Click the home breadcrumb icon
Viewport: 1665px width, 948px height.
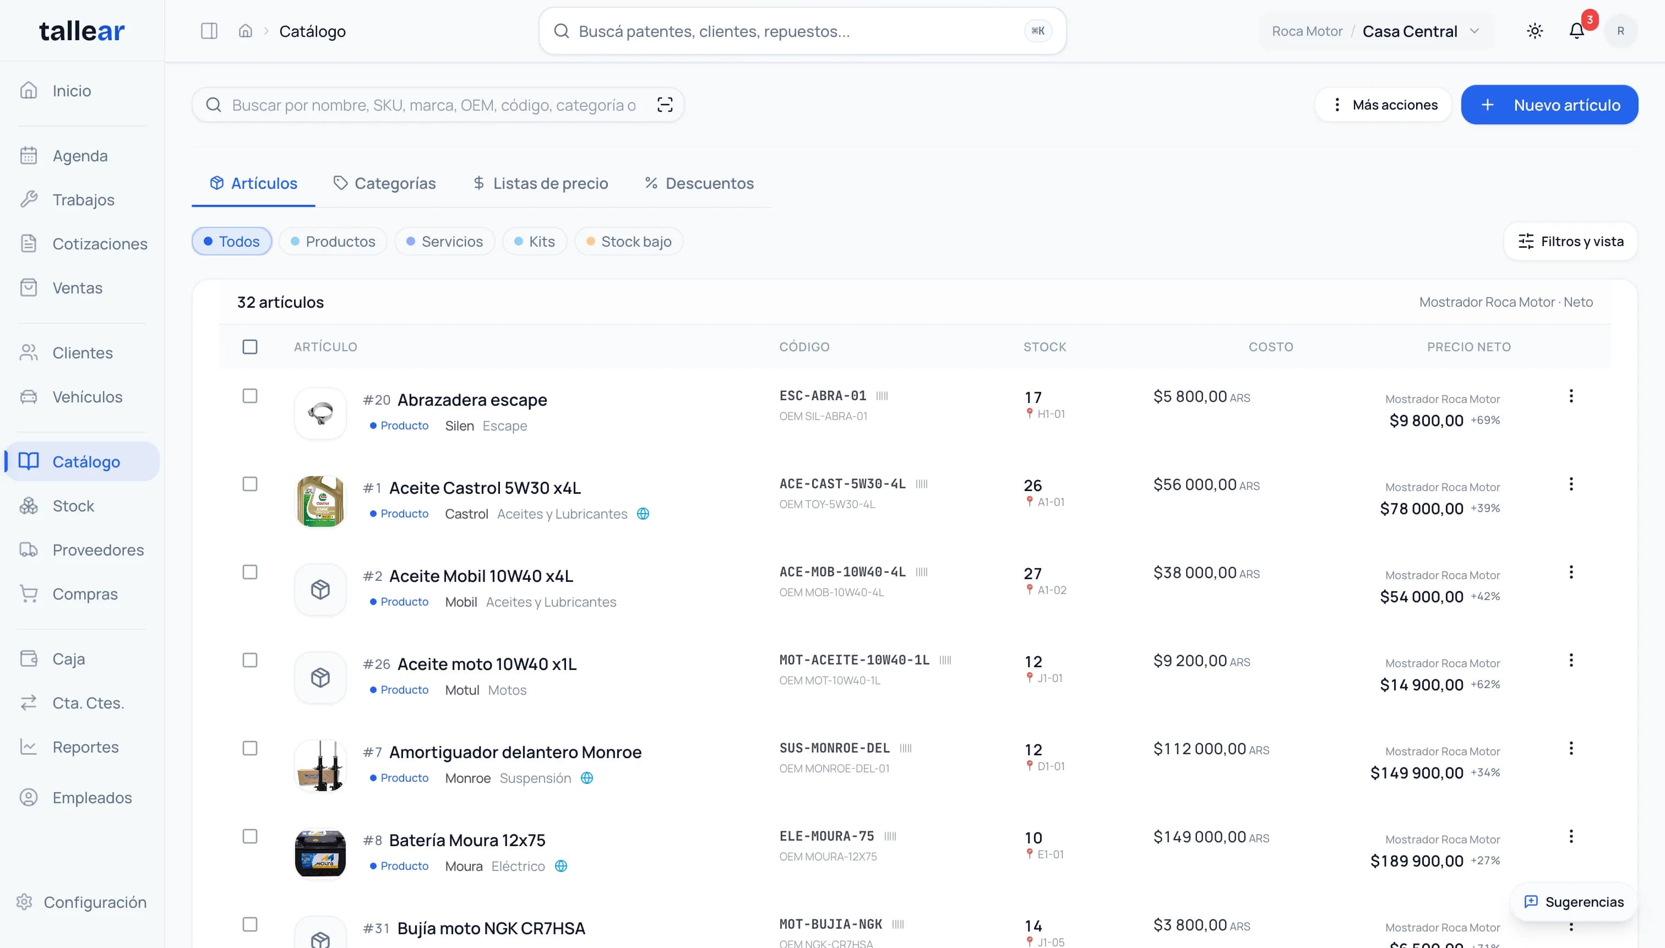click(246, 31)
